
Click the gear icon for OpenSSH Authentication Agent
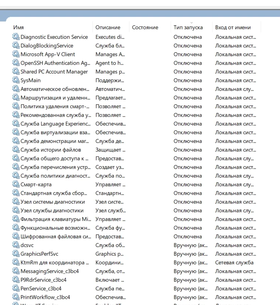(16, 63)
